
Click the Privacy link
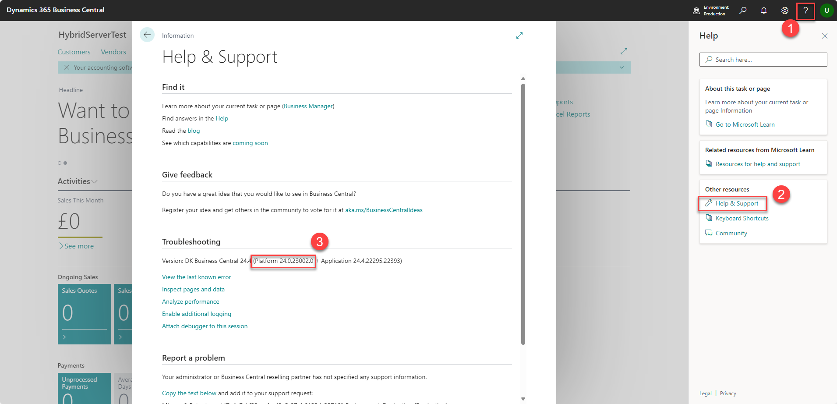[728, 393]
